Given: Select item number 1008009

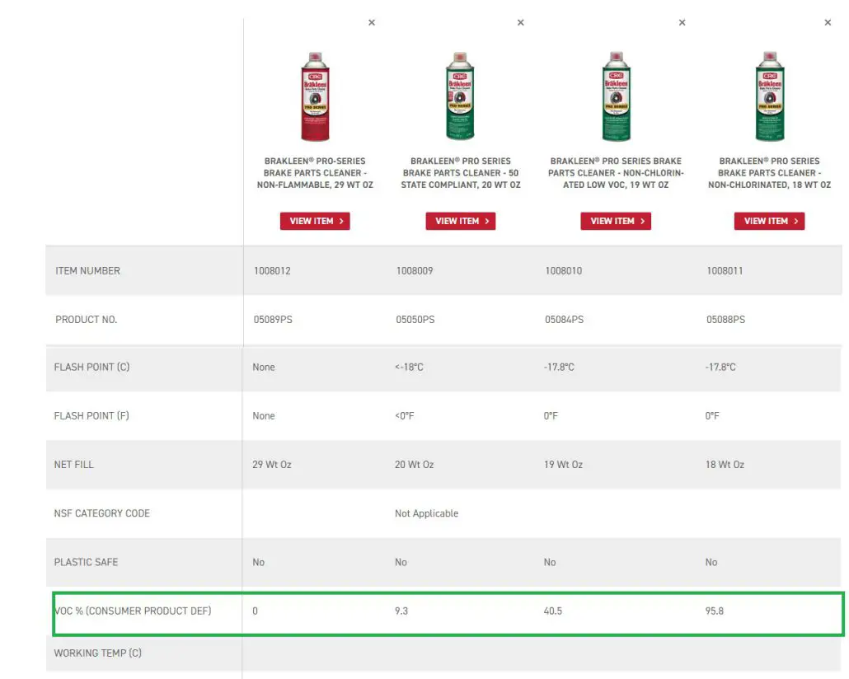Looking at the screenshot, I should (415, 271).
